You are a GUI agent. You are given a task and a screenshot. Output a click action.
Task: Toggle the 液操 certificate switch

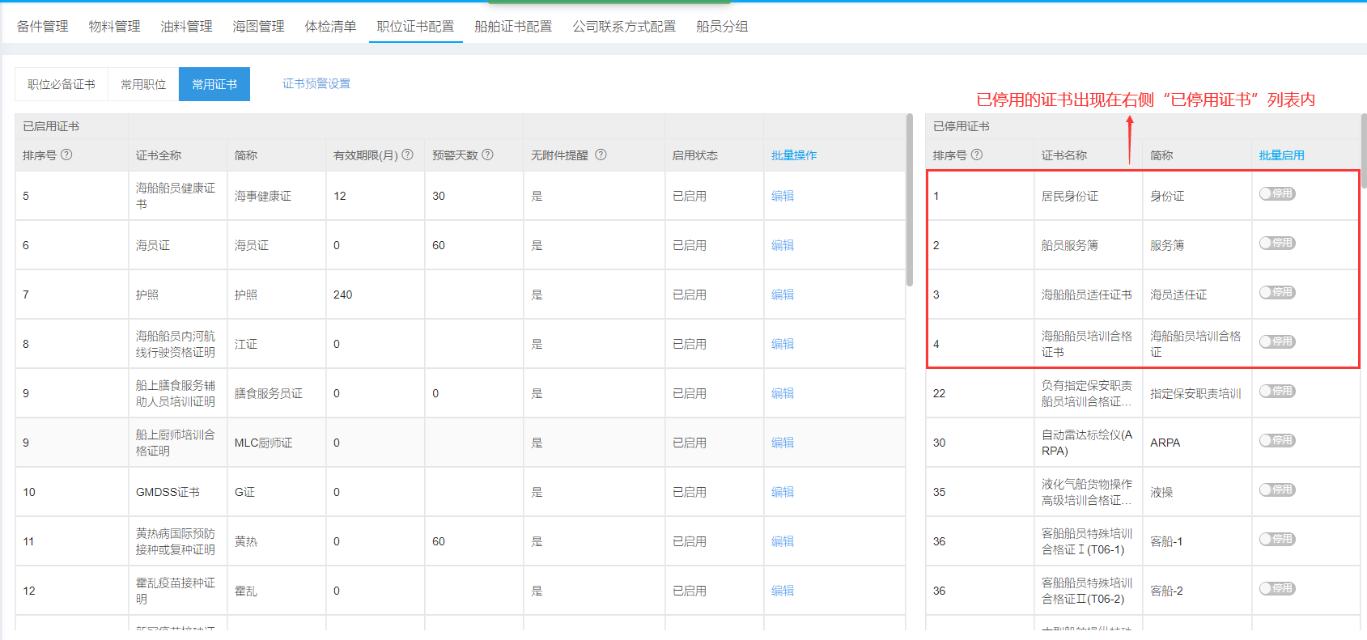coord(1277,490)
